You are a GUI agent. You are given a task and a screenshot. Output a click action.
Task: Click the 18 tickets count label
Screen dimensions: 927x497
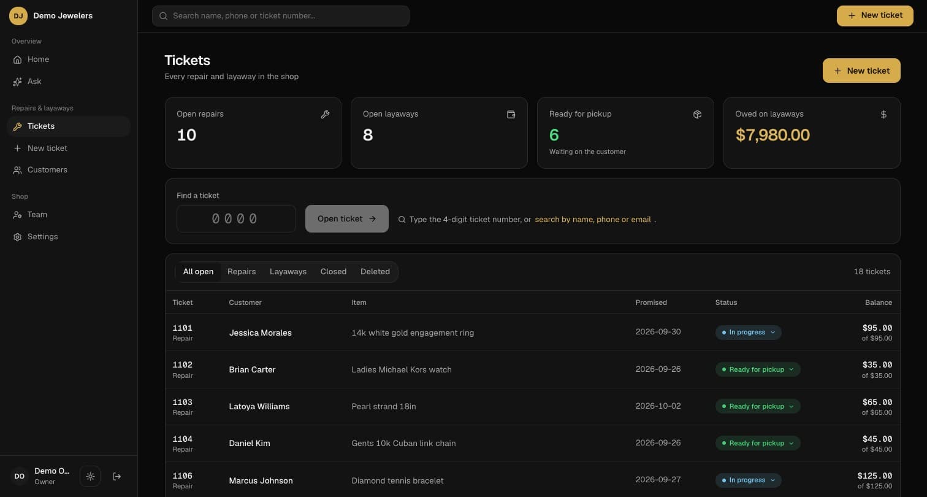coord(872,272)
